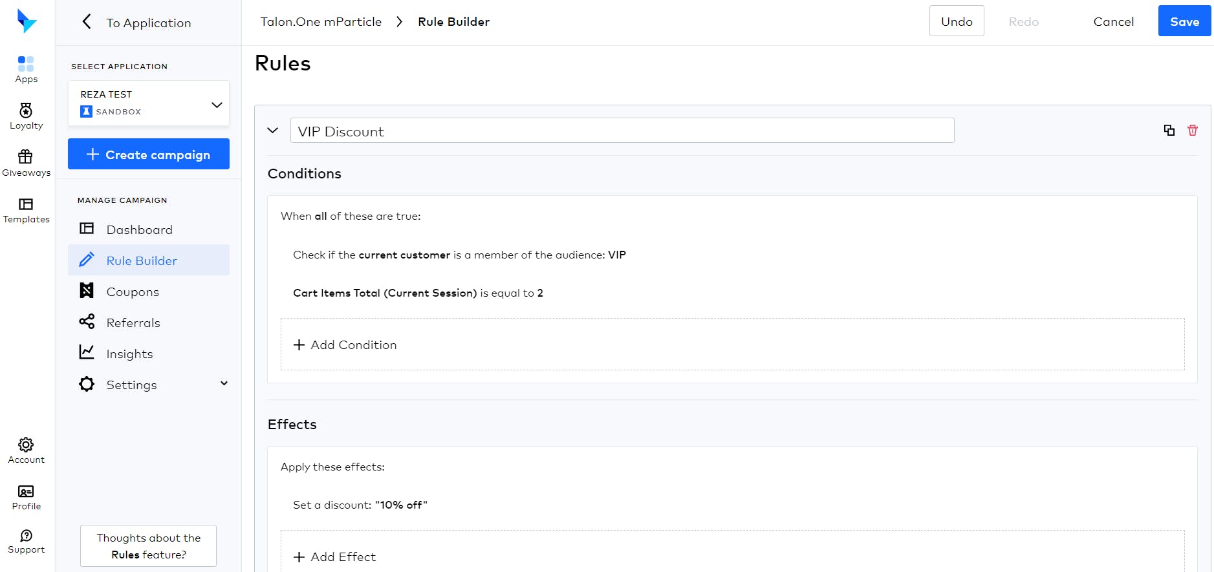Open the Account gear icon
Viewport: 1214px width, 572px height.
(26, 445)
